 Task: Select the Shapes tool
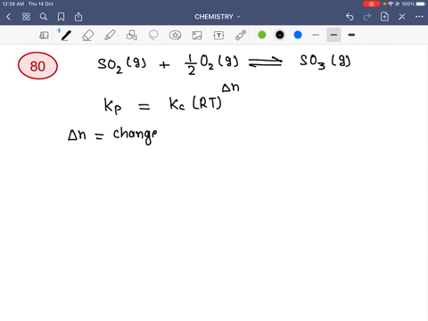(x=132, y=35)
